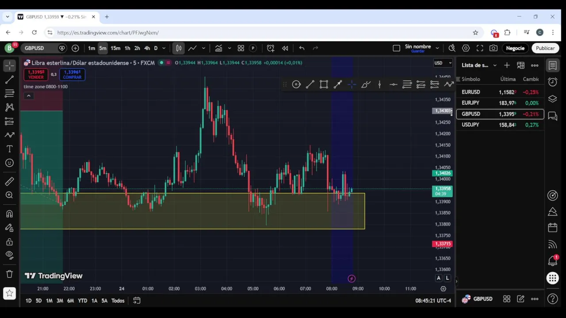Collapse the indicator legend chevron
The height and width of the screenshot is (318, 566).
point(29,96)
